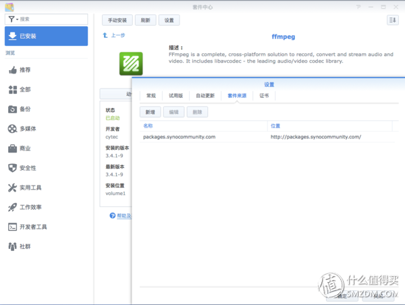The image size is (405, 305).
Task: Click the 设置 Settings toolbar button
Action: (169, 20)
